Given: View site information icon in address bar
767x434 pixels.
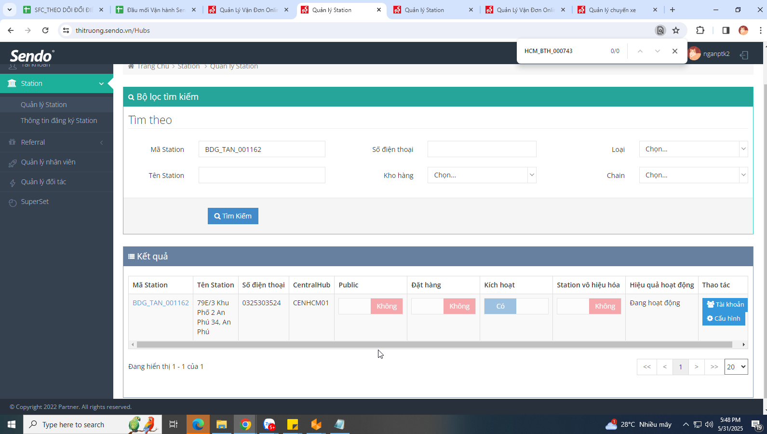Looking at the screenshot, I should click(x=66, y=30).
